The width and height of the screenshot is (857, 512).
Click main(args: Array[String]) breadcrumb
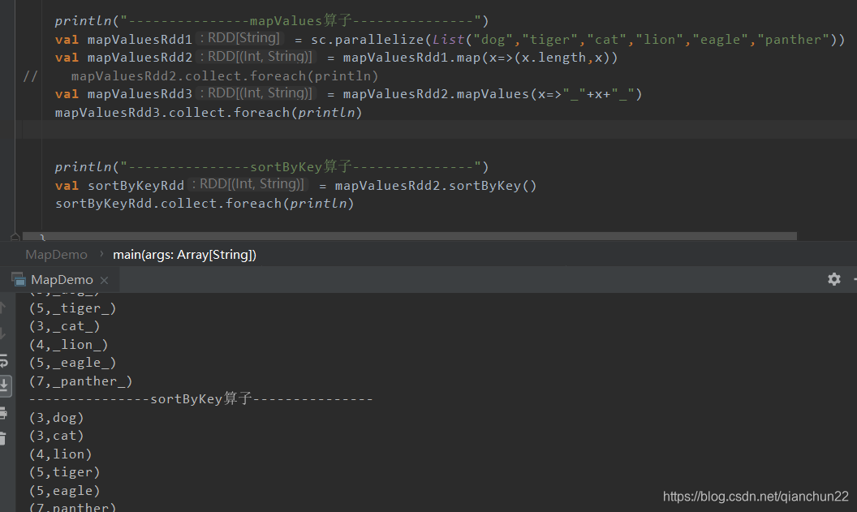(185, 255)
